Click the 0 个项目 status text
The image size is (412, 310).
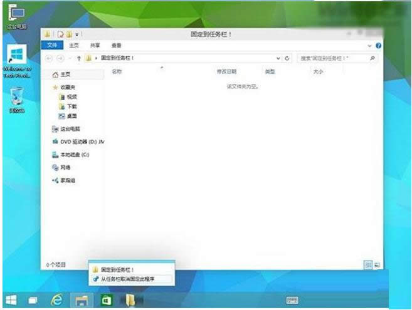click(x=56, y=265)
